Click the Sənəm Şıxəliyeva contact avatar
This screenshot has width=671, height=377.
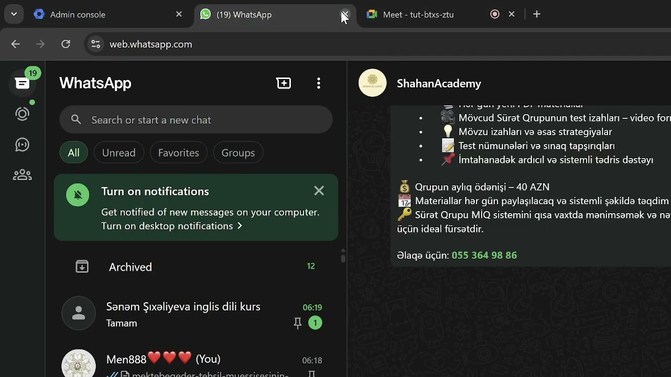(79, 313)
